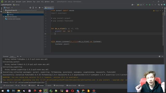Open Telegram from the taskbar
This screenshot has width=166, height=93.
(x=78, y=91)
